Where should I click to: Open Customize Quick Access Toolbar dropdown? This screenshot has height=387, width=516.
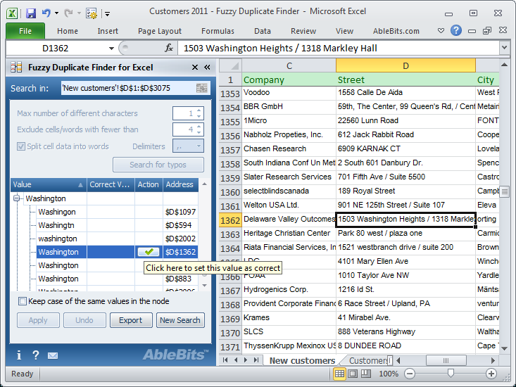(107, 13)
